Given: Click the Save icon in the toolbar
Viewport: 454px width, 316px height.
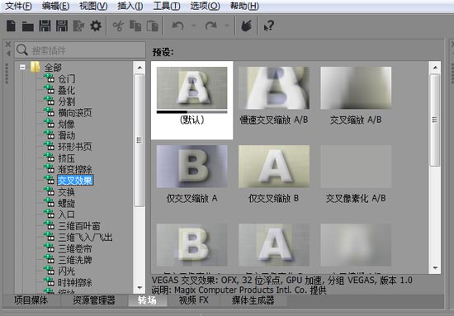Looking at the screenshot, I should [45, 26].
